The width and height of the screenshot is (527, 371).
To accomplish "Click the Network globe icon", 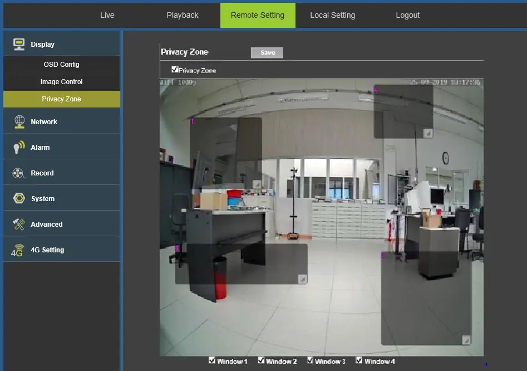I will (x=19, y=121).
